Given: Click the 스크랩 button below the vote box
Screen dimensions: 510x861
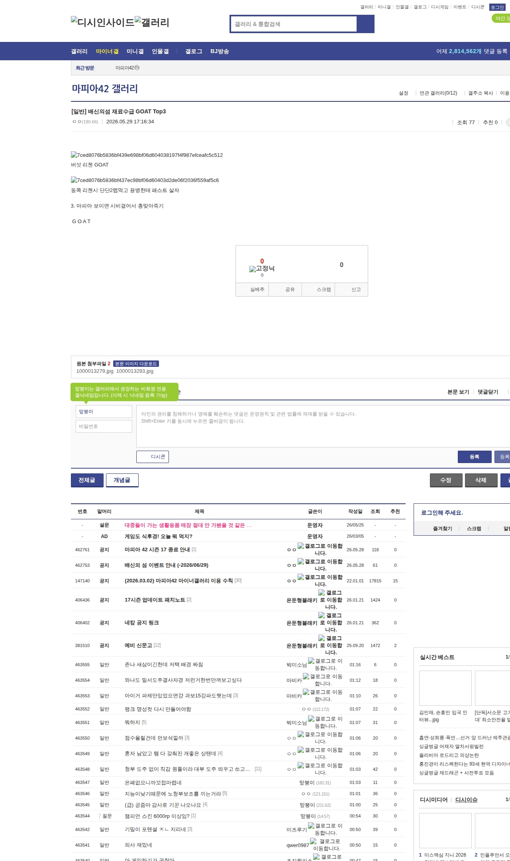Looking at the screenshot, I should pos(318,289).
